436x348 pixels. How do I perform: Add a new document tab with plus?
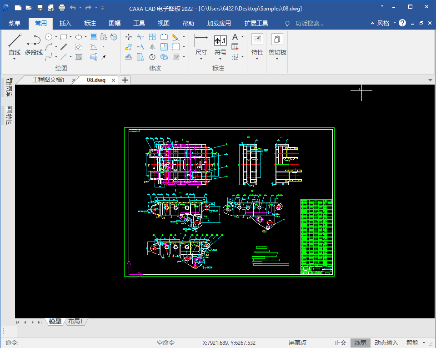(x=125, y=80)
